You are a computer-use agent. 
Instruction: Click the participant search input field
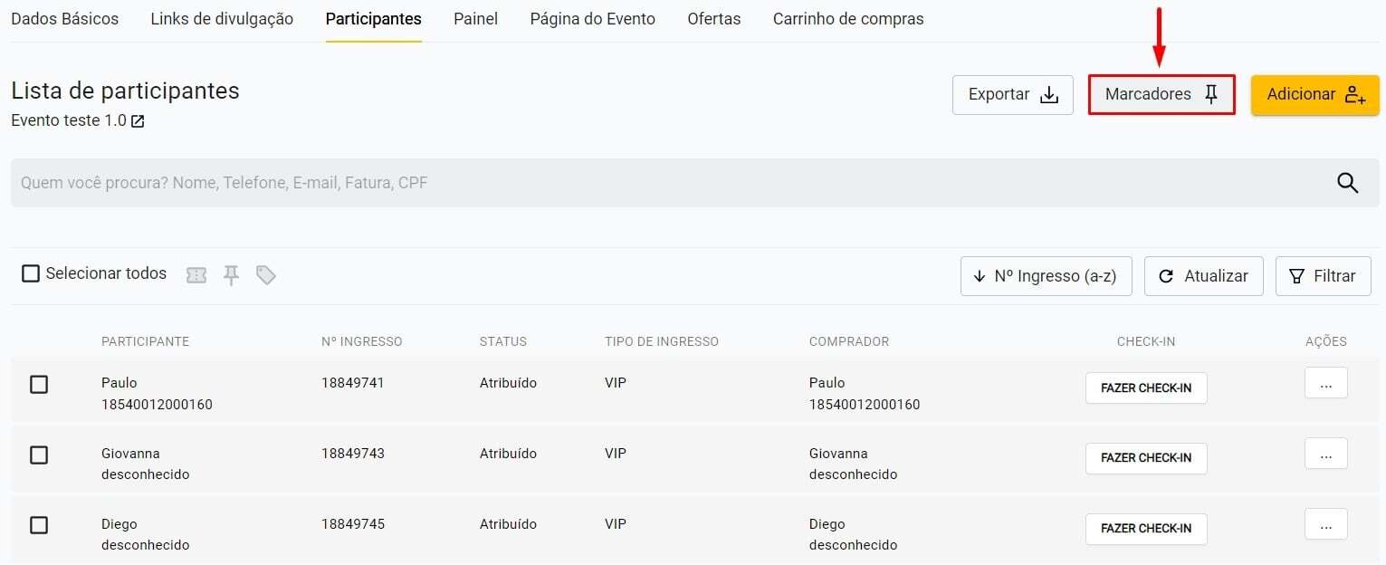[634, 183]
